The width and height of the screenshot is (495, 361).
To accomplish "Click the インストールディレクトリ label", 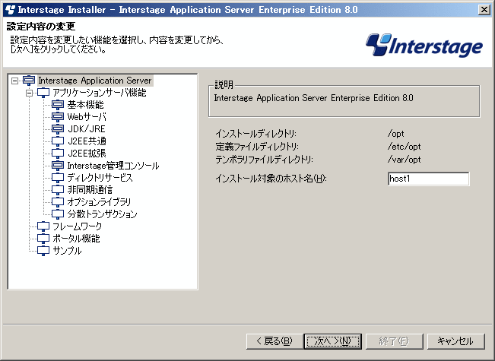I will 256,134.
